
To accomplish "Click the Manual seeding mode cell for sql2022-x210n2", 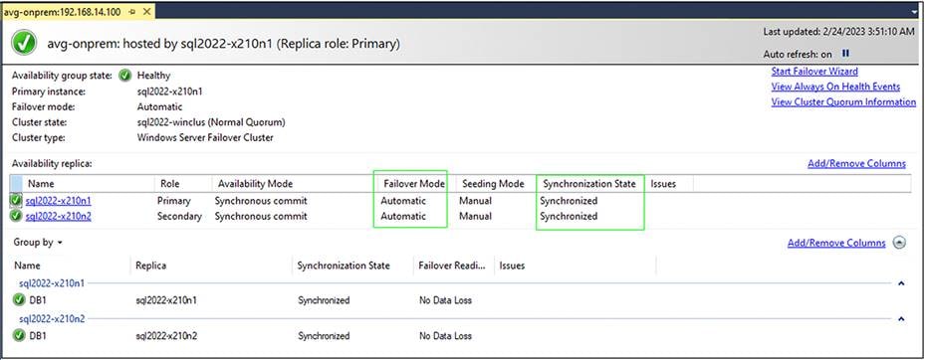I will (x=476, y=216).
